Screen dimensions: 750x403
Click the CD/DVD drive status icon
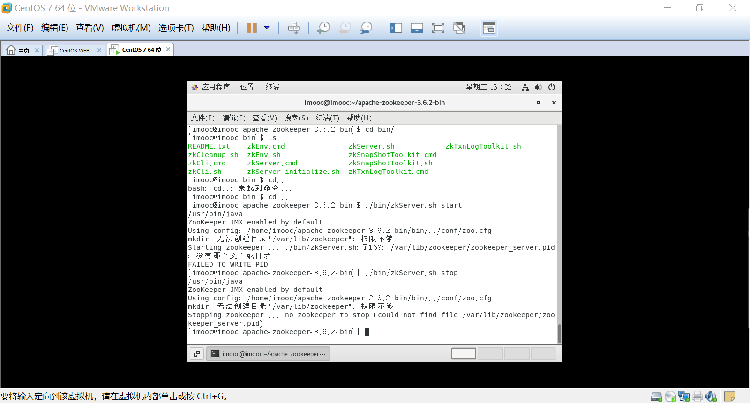click(x=670, y=396)
